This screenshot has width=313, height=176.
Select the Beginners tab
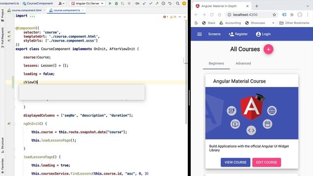[x=216, y=63]
